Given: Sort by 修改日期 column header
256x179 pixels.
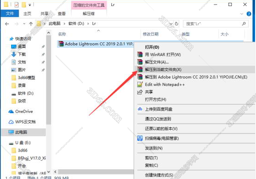Looking at the screenshot, I should pyautogui.click(x=151, y=34).
